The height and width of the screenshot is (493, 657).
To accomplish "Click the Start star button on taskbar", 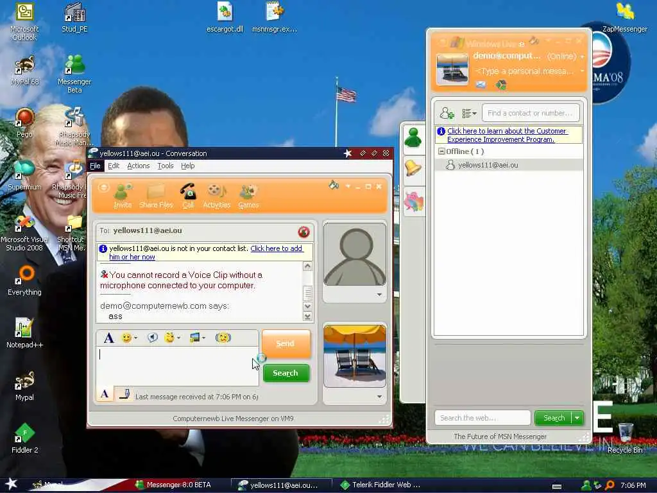I will [x=11, y=484].
